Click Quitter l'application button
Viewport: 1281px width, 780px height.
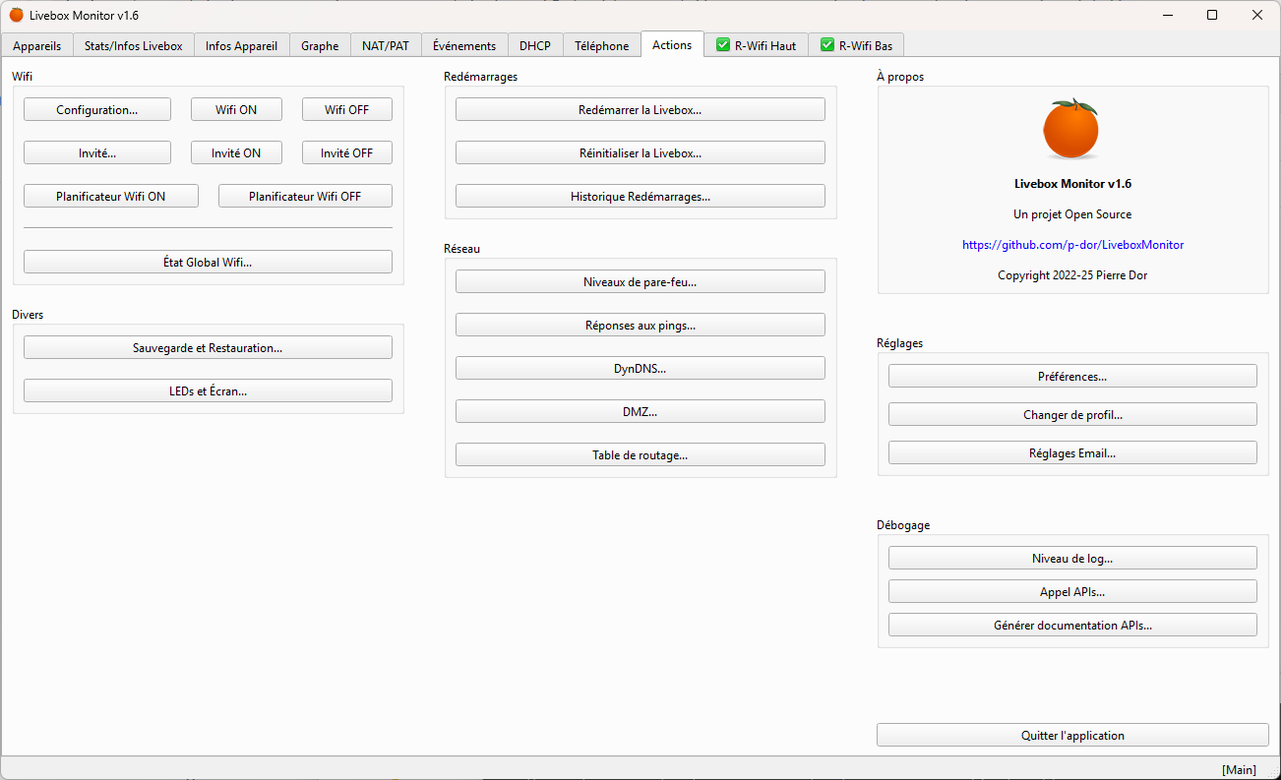point(1072,735)
